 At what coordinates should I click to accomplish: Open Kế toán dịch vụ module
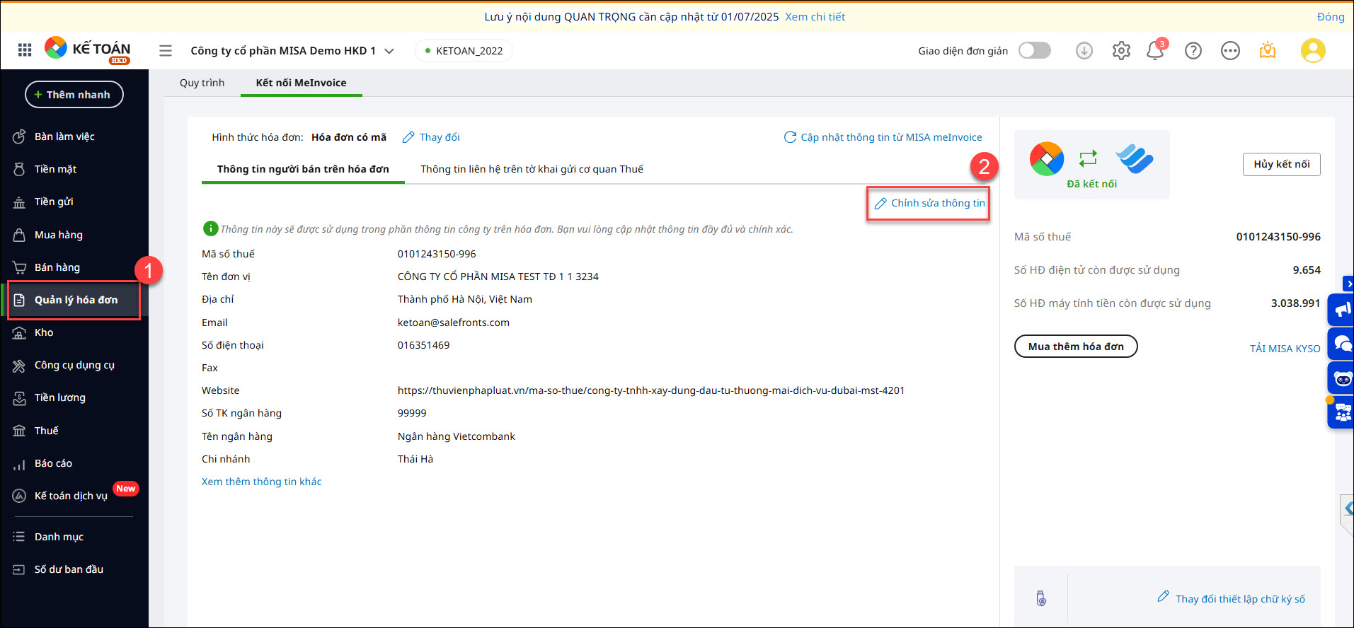pyautogui.click(x=74, y=496)
